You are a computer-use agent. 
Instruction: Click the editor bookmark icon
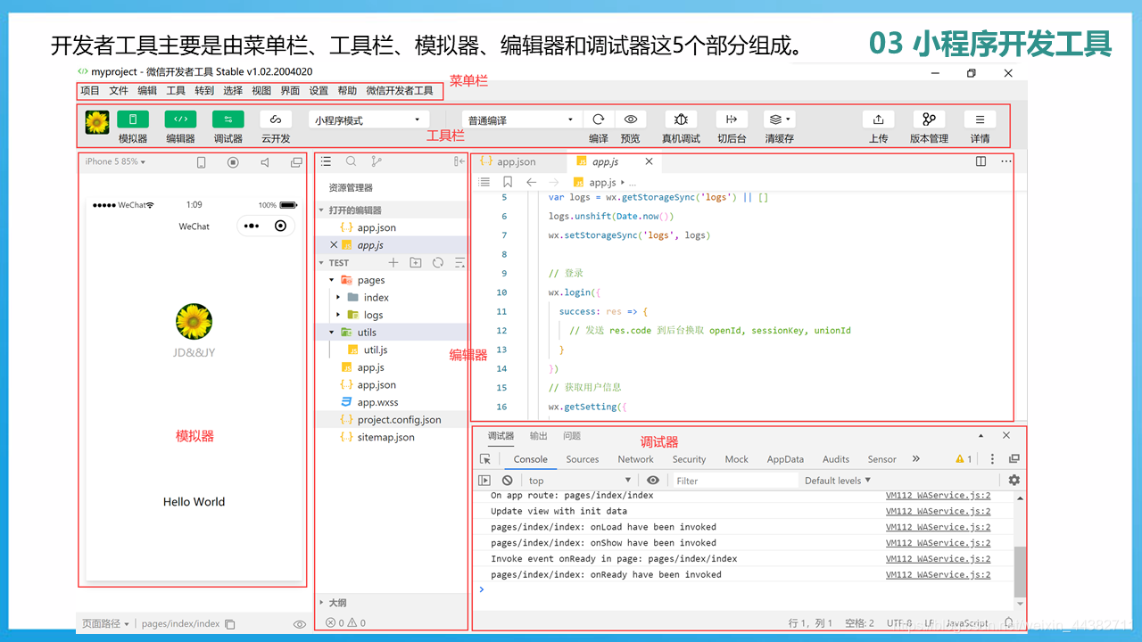(x=508, y=182)
